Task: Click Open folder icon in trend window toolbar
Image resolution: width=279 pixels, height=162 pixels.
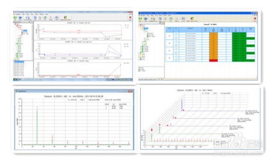Action: [x=20, y=18]
